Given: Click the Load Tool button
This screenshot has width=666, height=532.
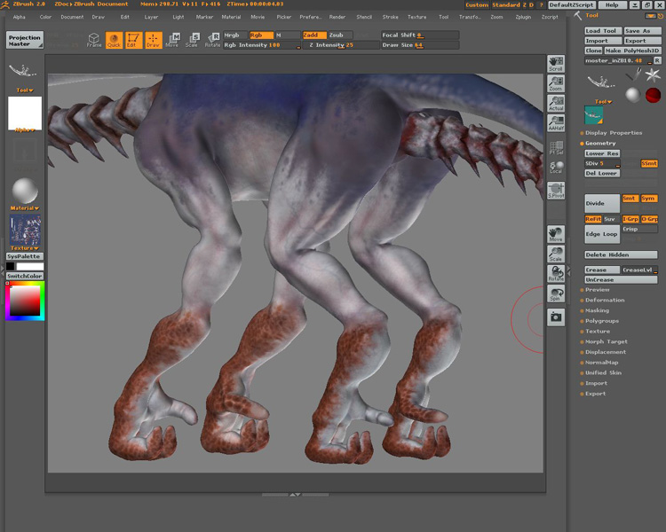Looking at the screenshot, I should [604, 31].
